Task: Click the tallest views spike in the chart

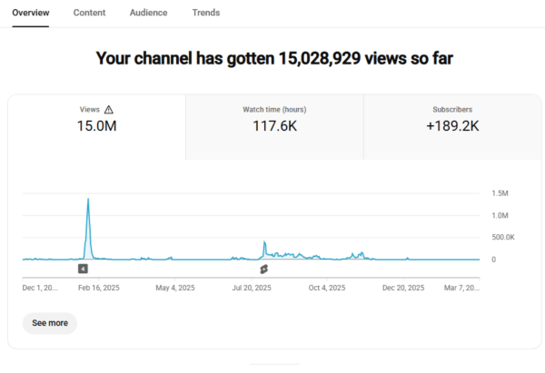Action: pos(87,200)
